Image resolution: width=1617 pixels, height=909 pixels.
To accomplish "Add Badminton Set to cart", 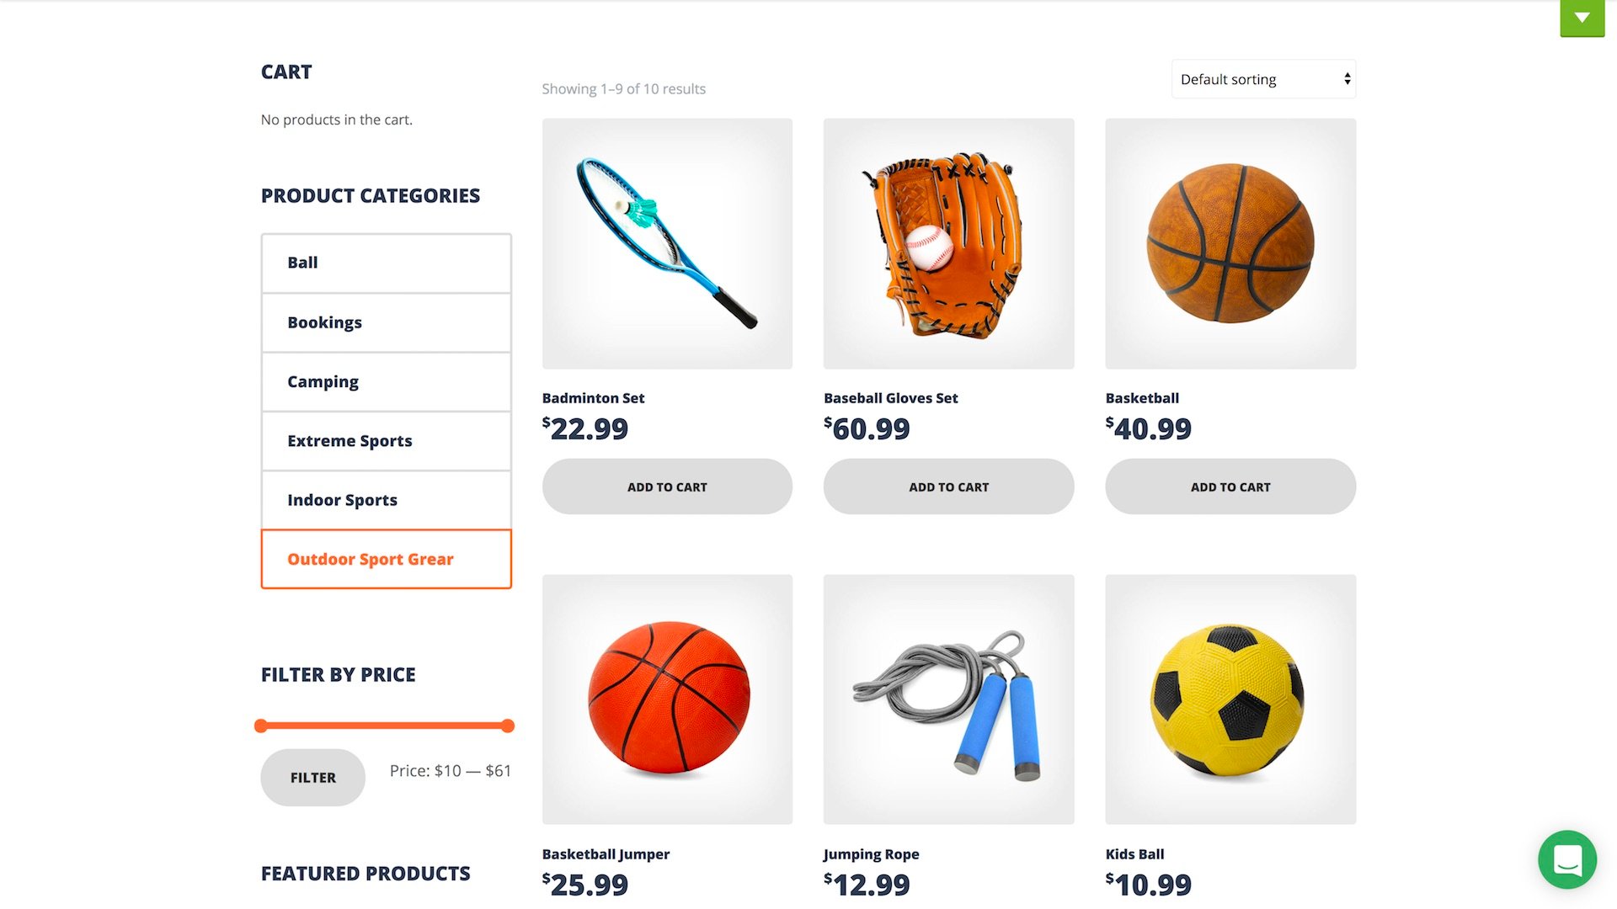I will [x=667, y=486].
